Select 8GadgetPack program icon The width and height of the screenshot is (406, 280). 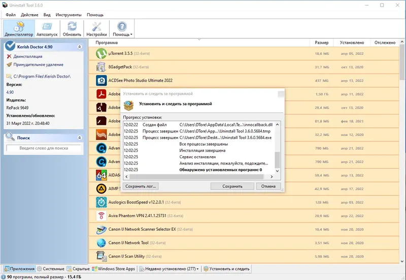101,67
